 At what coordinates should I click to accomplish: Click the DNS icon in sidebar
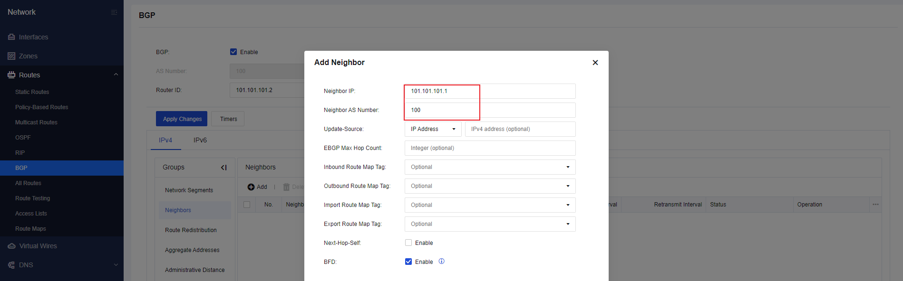[11, 265]
